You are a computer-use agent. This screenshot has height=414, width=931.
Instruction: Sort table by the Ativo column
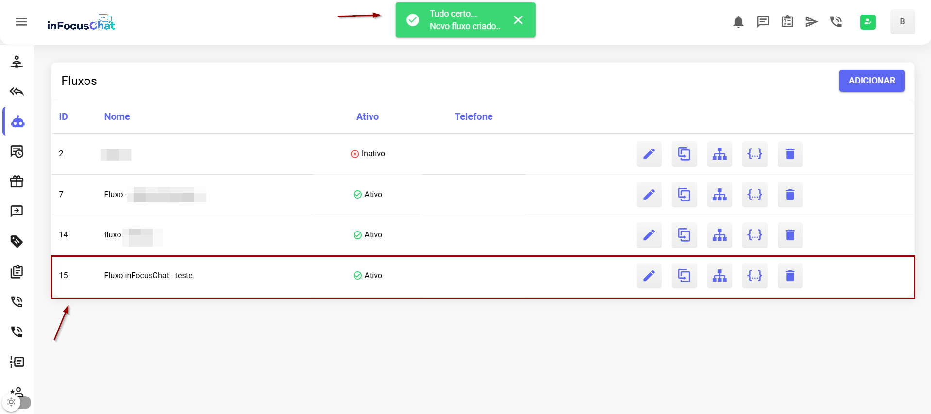coord(367,116)
